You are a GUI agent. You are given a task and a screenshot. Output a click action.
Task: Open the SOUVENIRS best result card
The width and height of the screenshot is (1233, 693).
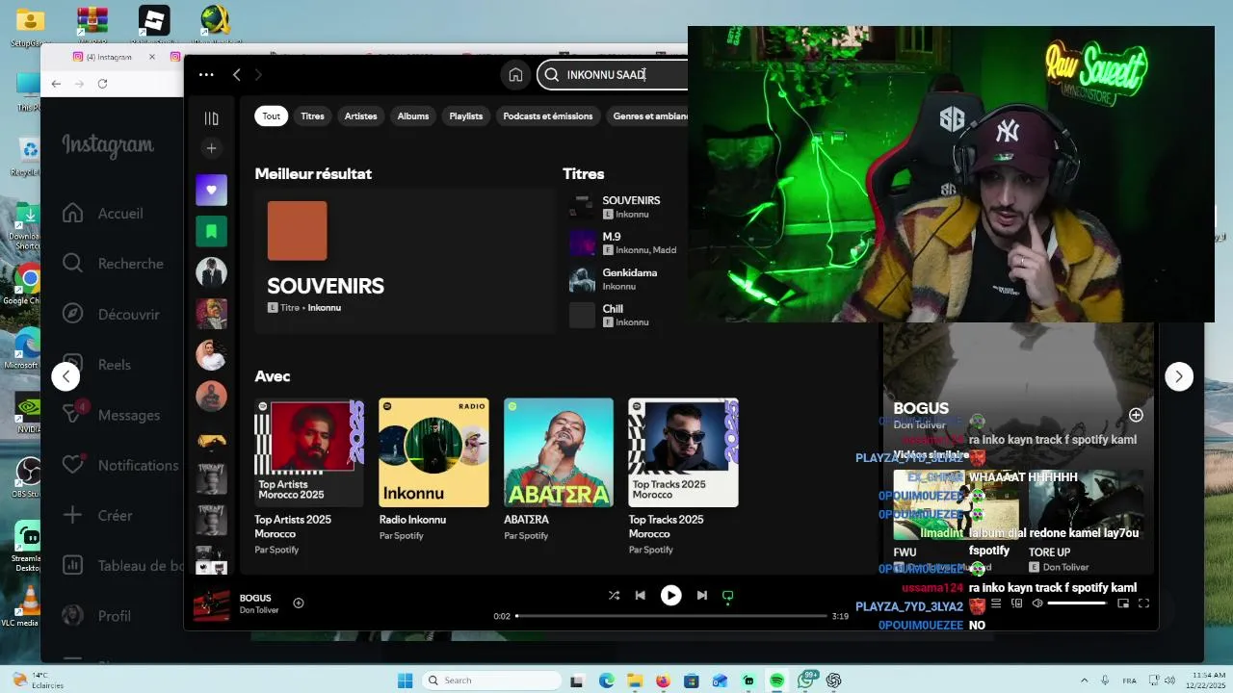pos(405,260)
